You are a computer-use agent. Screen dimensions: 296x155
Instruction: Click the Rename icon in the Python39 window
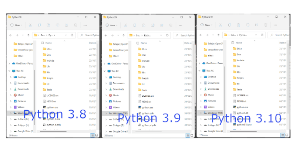click(x=153, y=25)
